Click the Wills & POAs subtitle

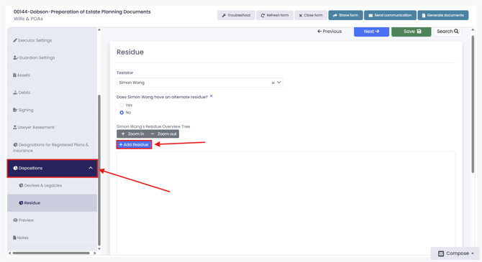(28, 19)
